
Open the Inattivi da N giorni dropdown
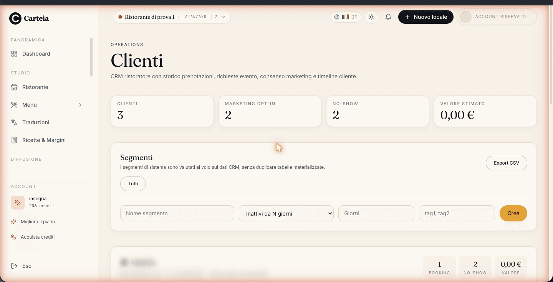point(286,213)
